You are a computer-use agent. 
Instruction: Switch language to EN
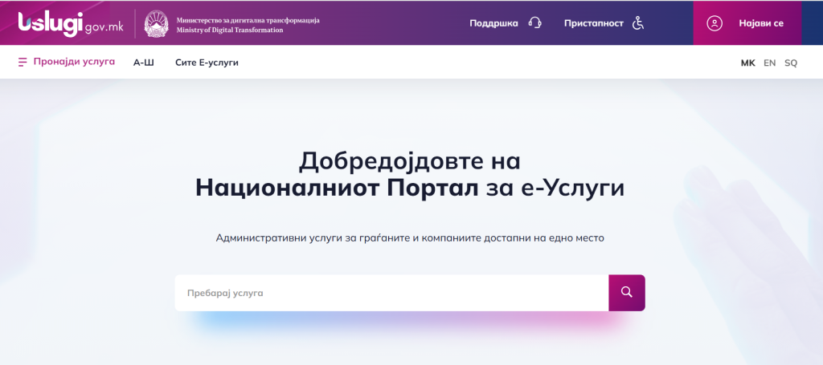point(769,63)
